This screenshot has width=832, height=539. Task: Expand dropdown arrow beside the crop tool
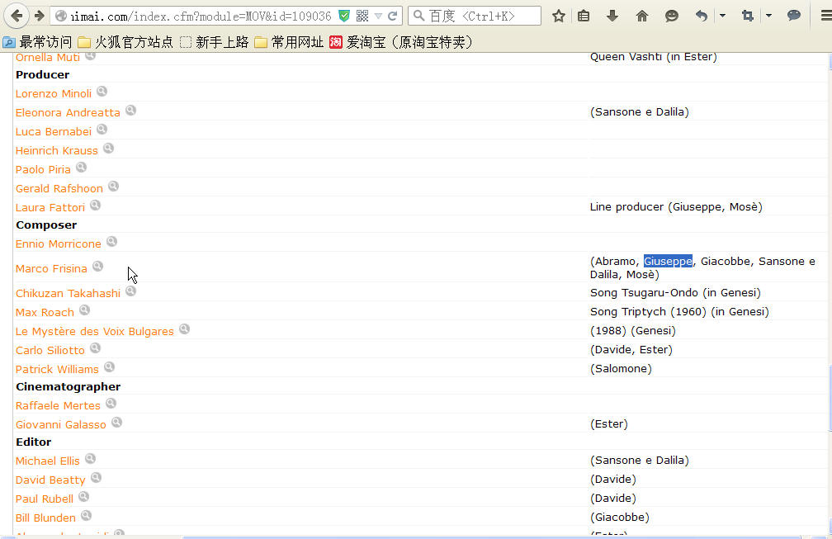tap(768, 16)
